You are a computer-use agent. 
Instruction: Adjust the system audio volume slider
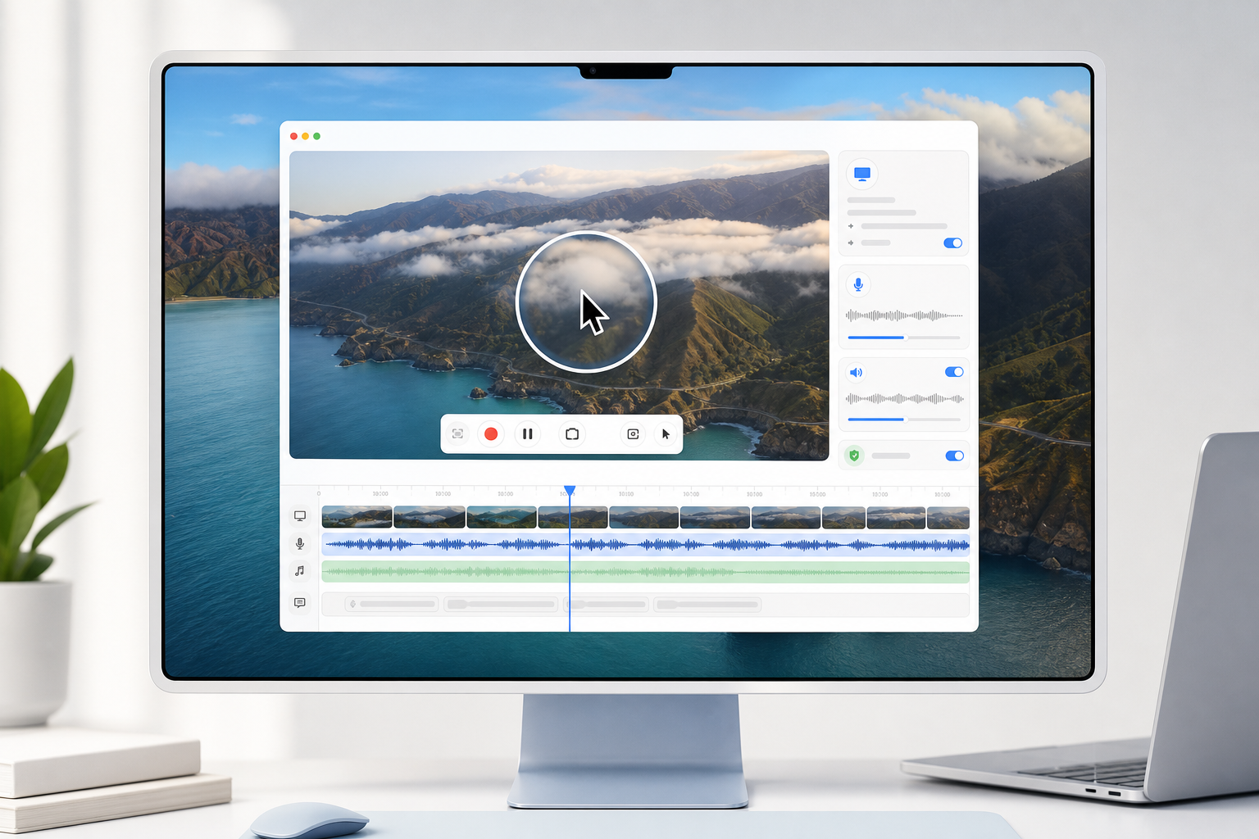tap(903, 419)
